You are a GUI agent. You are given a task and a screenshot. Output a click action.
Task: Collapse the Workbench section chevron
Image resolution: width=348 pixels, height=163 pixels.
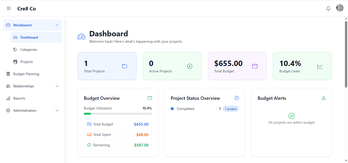coord(57,25)
